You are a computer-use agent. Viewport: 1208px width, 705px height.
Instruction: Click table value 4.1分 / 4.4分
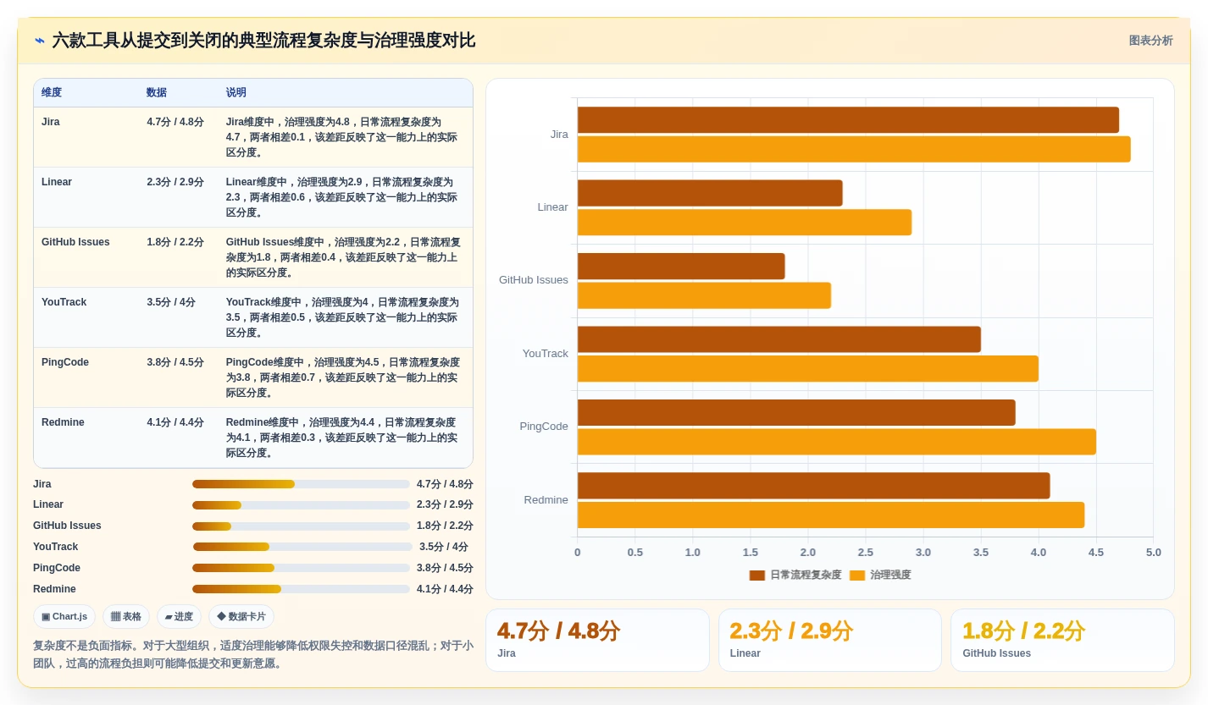[175, 422]
